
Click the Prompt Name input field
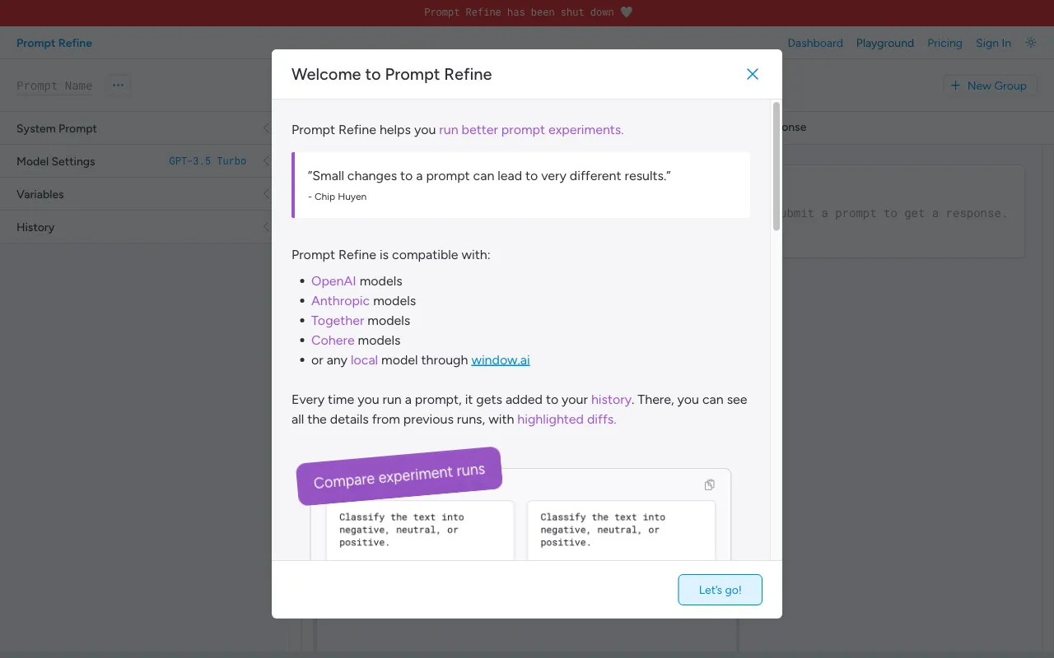54,86
